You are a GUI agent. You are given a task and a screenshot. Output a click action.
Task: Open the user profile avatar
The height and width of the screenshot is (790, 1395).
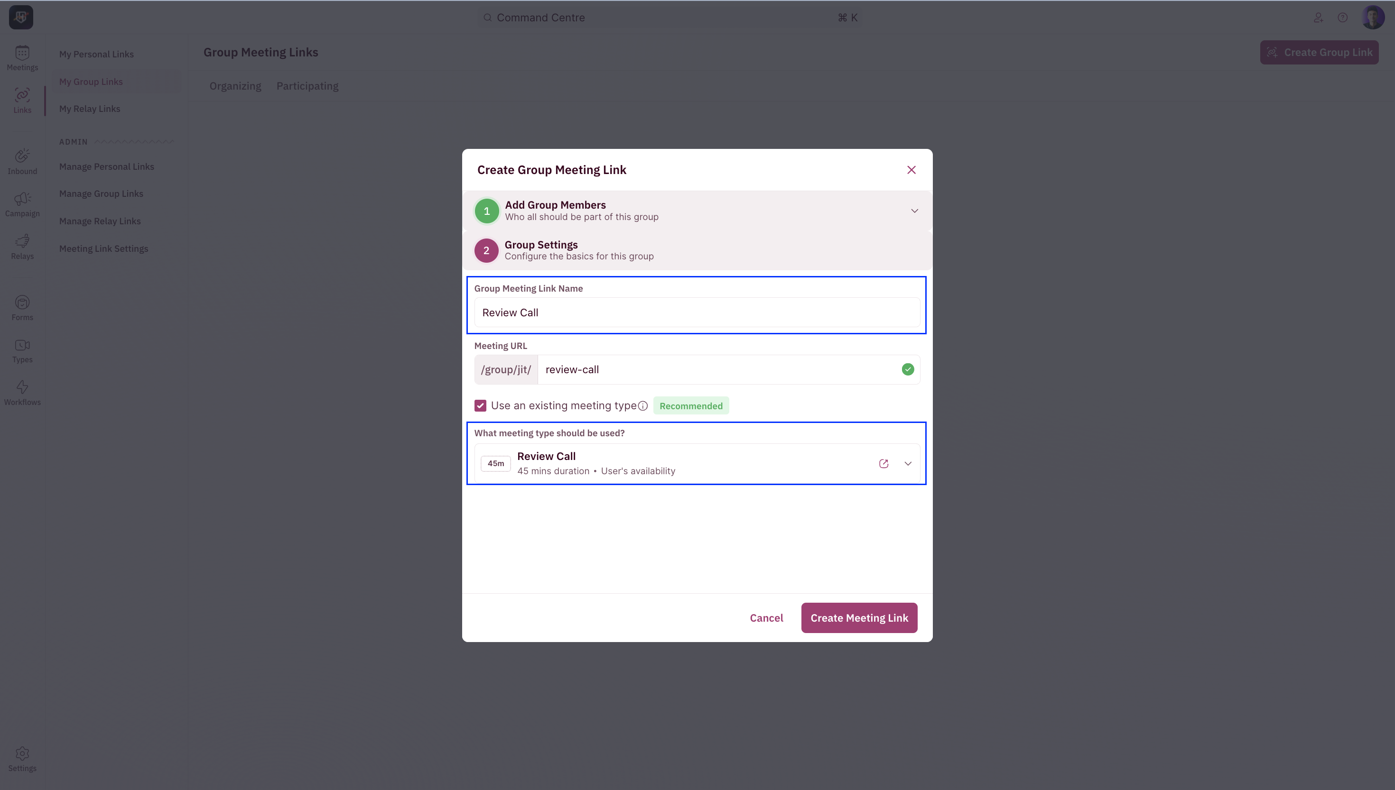pos(1373,18)
